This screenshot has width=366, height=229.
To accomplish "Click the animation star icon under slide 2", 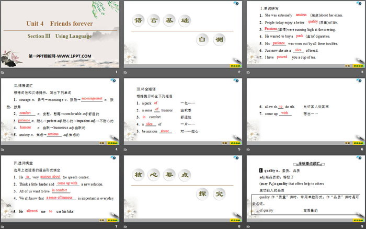I will [x=125, y=72].
